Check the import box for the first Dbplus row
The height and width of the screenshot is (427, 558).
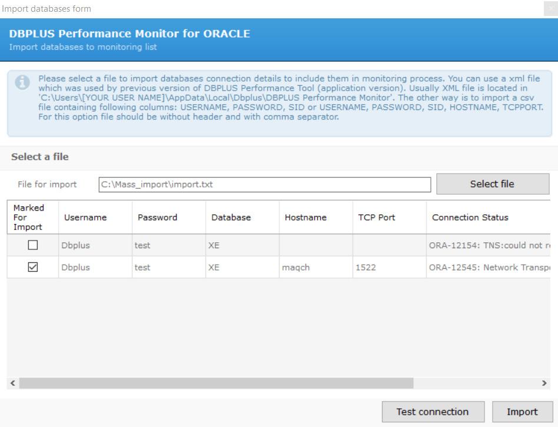click(33, 245)
